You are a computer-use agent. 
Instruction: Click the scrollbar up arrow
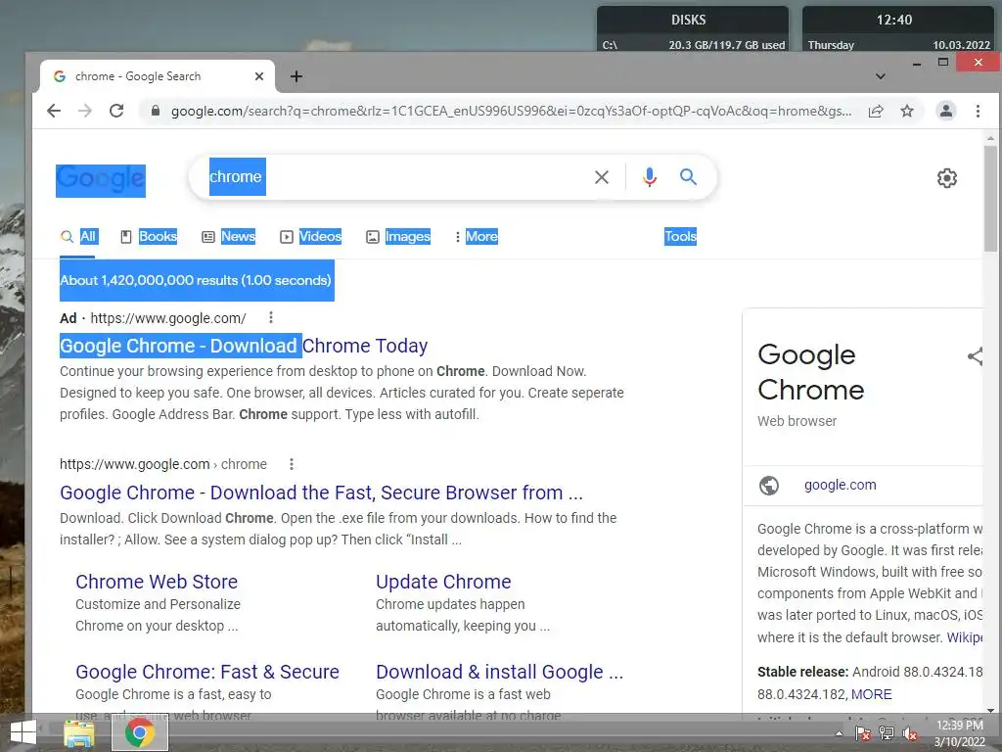click(990, 137)
